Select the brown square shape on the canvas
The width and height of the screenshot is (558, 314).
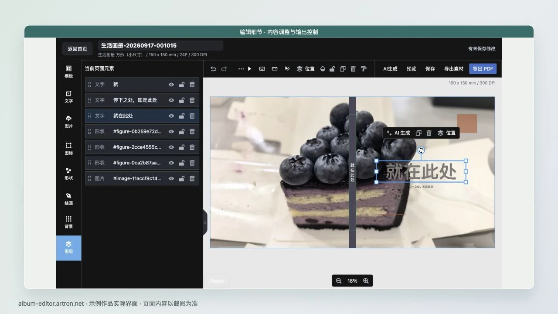pos(467,123)
